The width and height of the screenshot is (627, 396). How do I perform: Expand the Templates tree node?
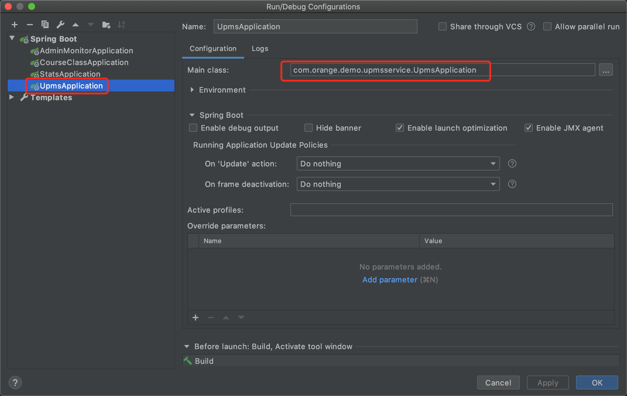(11, 97)
